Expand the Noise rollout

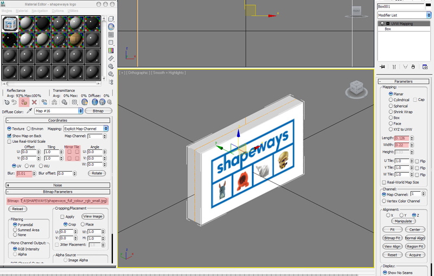(58, 185)
